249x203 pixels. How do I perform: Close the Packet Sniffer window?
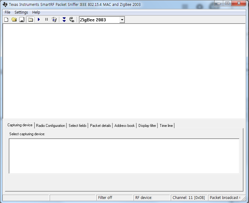point(239,3)
